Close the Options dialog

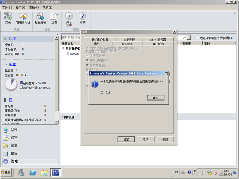point(174,32)
